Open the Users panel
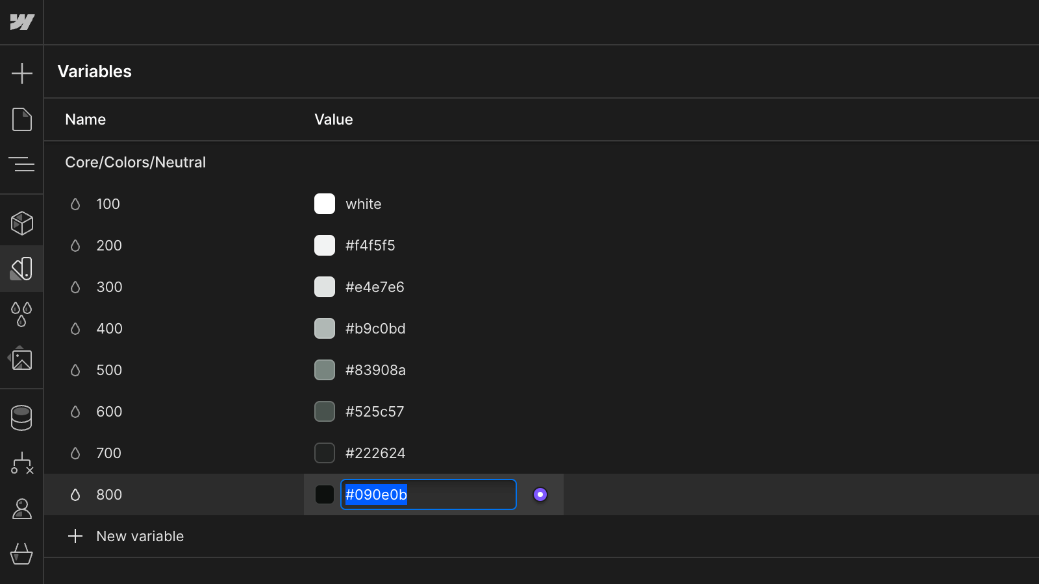The image size is (1039, 584). point(22,509)
